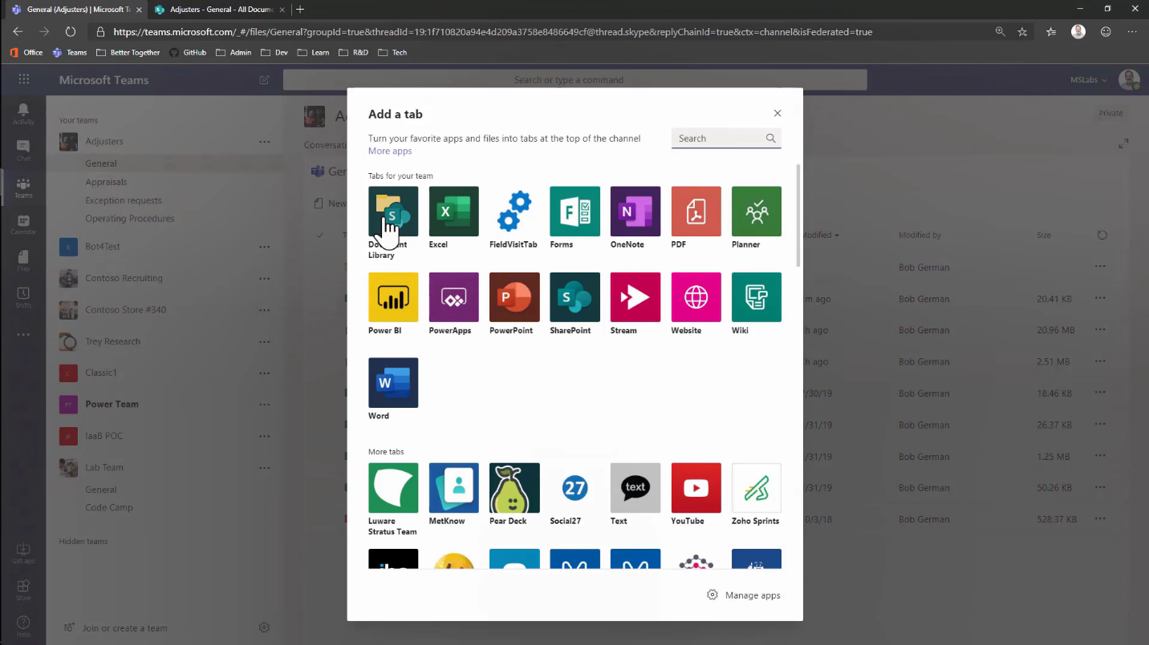The width and height of the screenshot is (1149, 645).
Task: Open more options for Bot4Test team
Action: 265,247
